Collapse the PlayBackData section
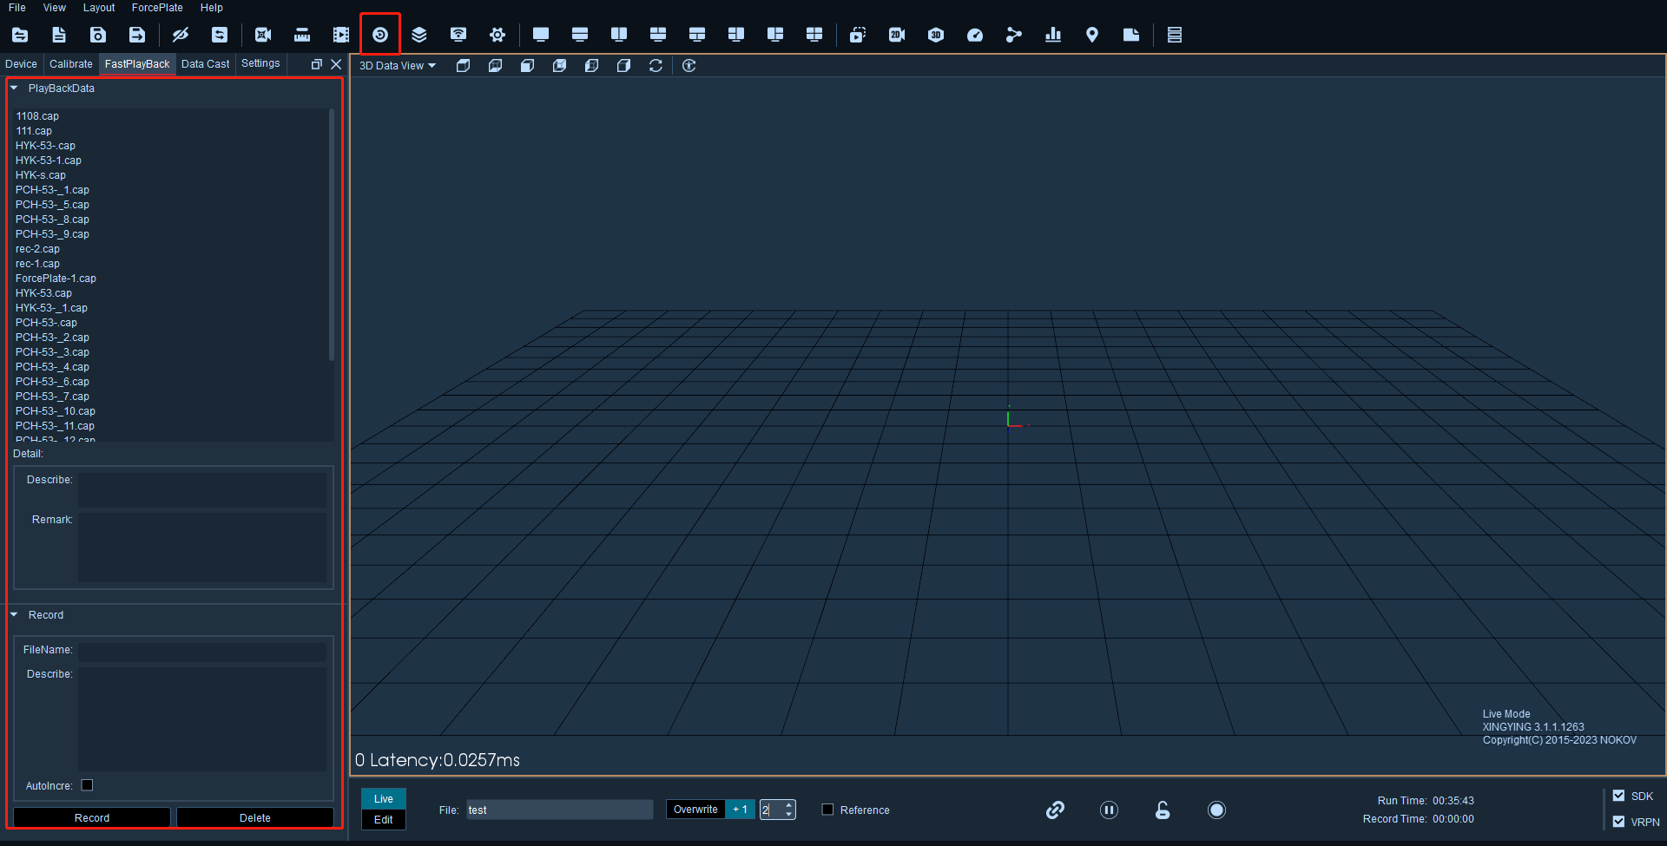The image size is (1667, 846). [x=14, y=88]
